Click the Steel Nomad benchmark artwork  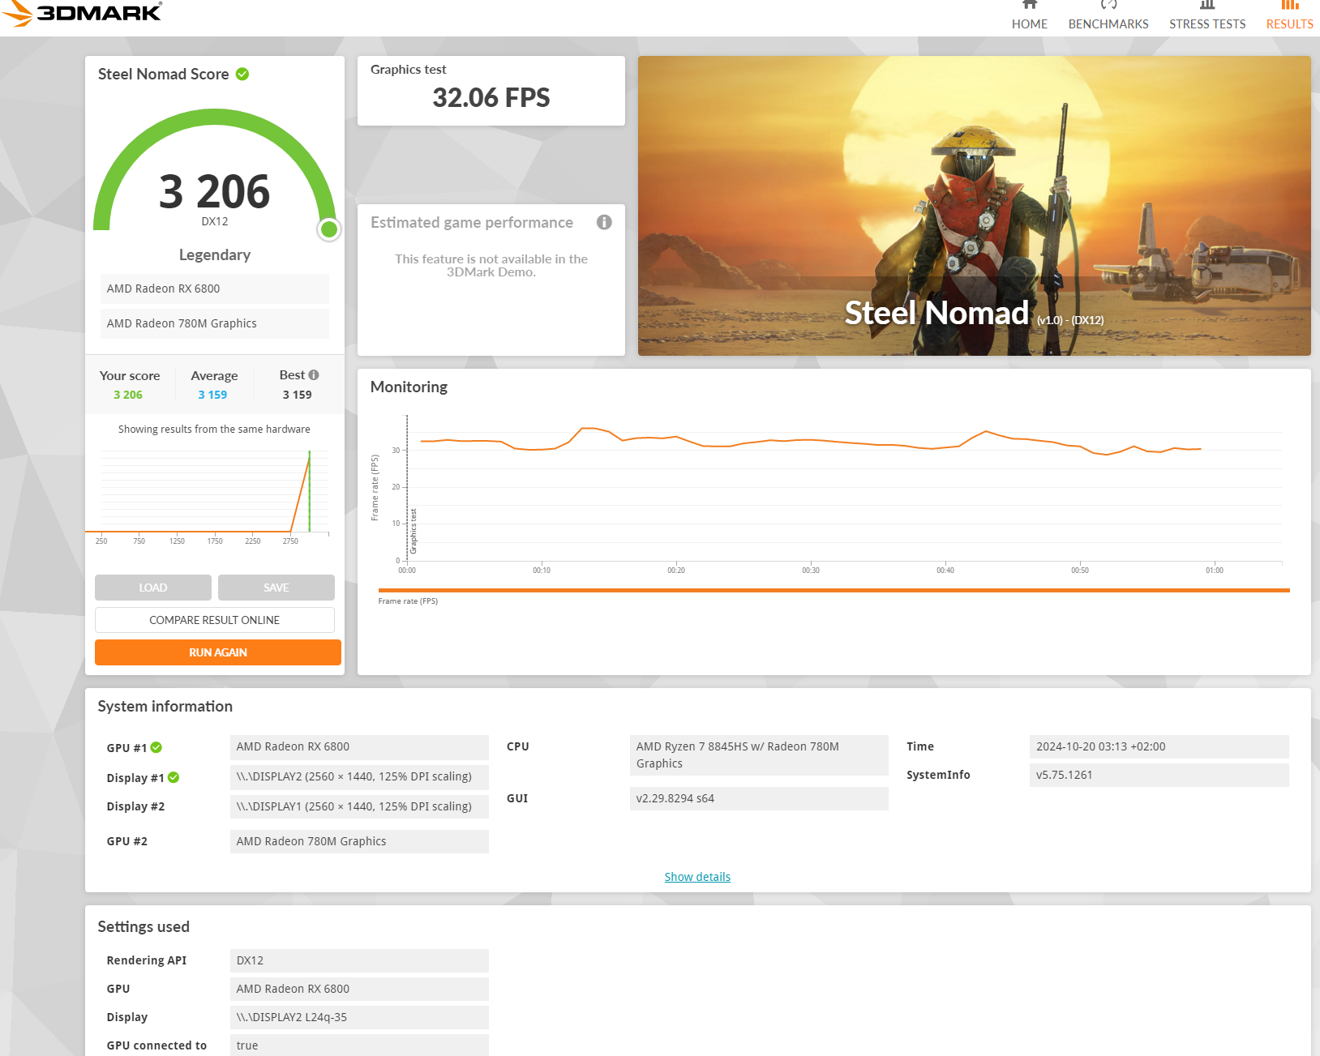974,206
